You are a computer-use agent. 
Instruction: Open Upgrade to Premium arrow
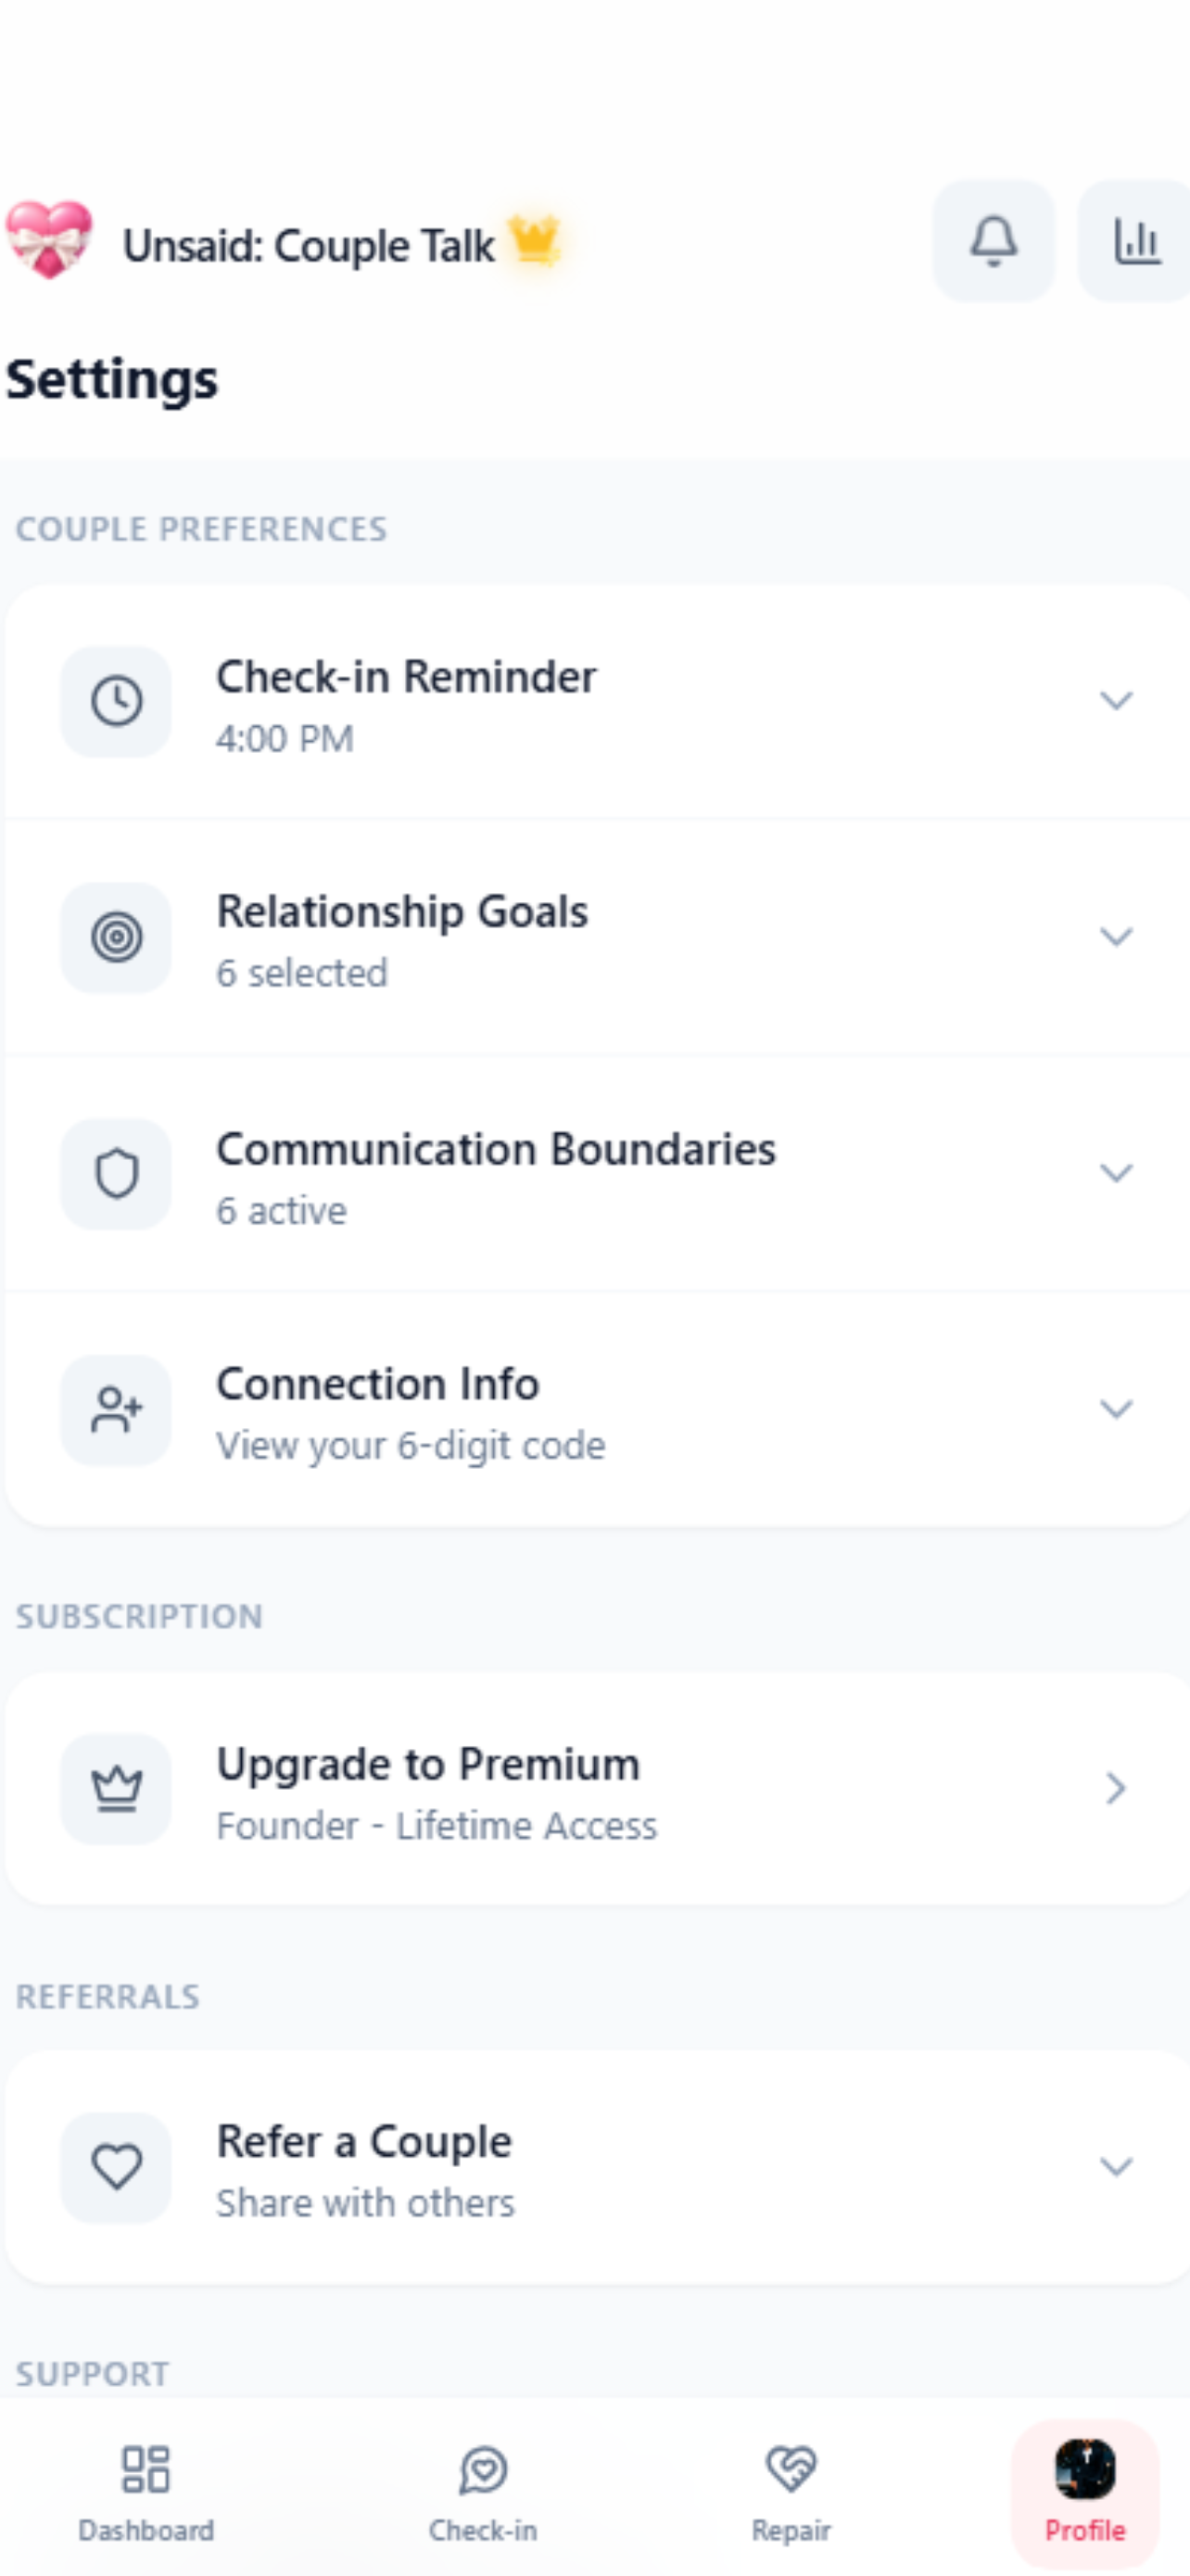click(1115, 1788)
